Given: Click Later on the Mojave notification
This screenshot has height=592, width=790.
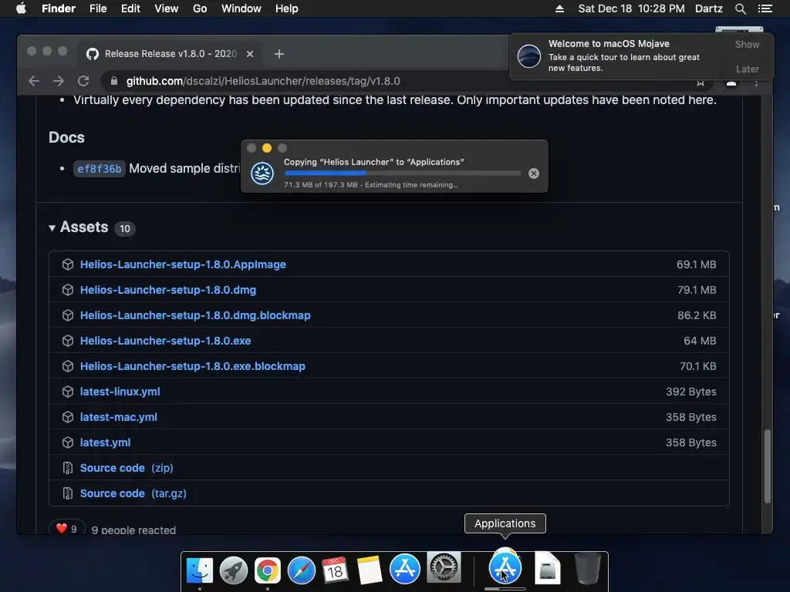Looking at the screenshot, I should coord(747,69).
